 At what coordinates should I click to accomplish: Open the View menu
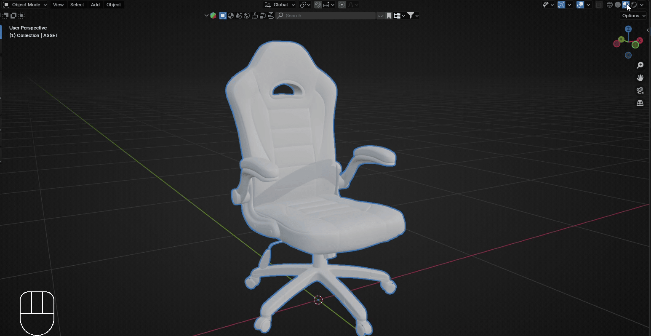click(58, 5)
